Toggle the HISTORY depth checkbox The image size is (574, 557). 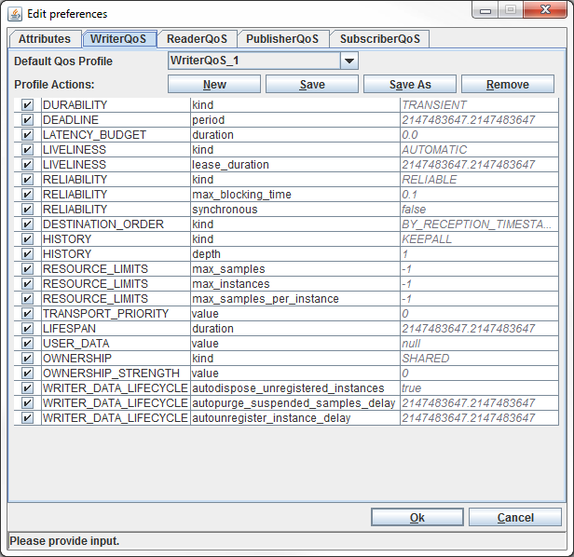click(27, 254)
